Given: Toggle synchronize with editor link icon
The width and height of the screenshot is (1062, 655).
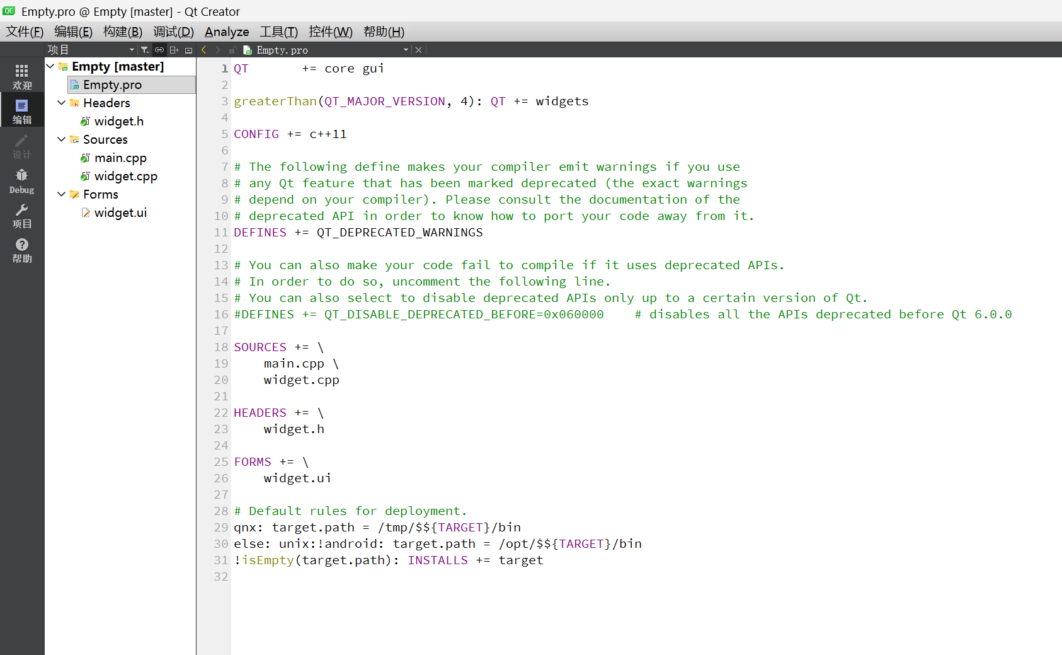Looking at the screenshot, I should click(x=159, y=50).
